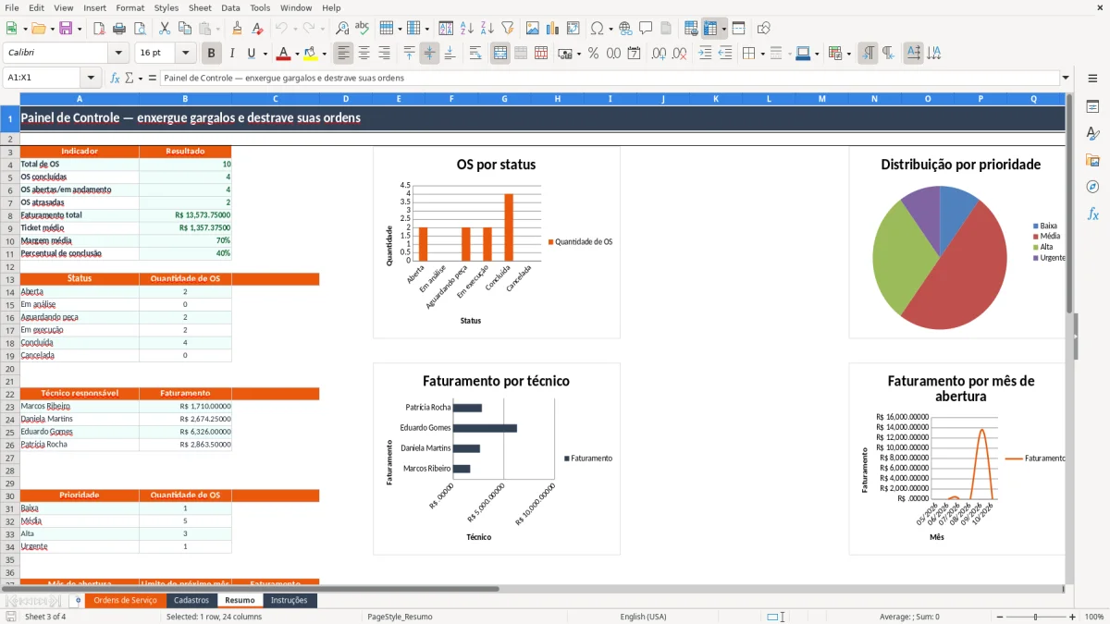1110x624 pixels.
Task: Click the AutoFilter funnel icon
Action: [x=508, y=29]
